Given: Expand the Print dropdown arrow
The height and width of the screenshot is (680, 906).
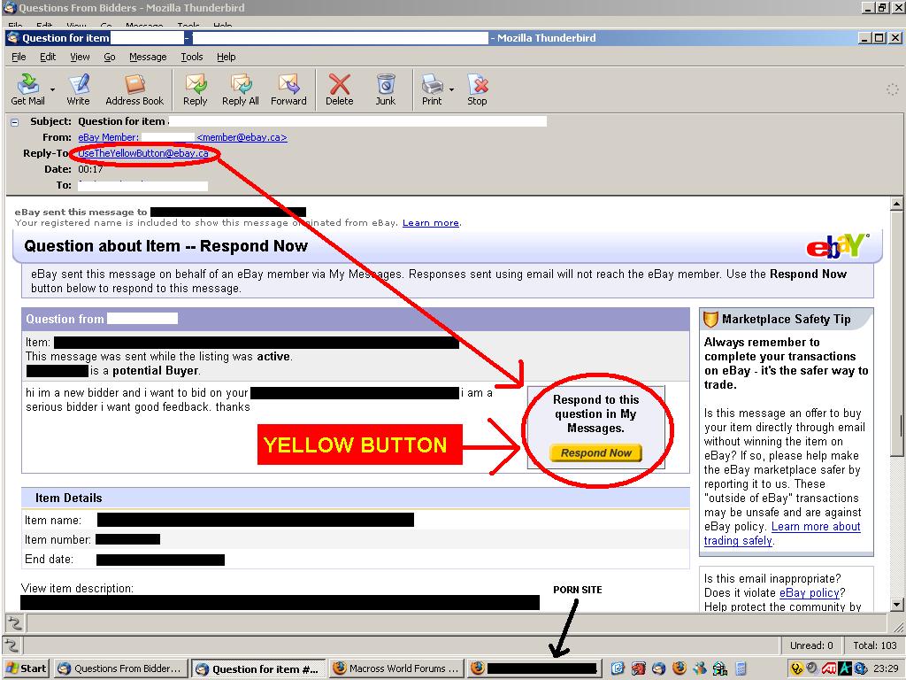Looking at the screenshot, I should click(x=451, y=89).
